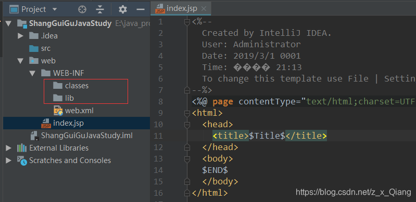Click the JSP icon on the editor tab
416x202 pixels.
pos(160,9)
